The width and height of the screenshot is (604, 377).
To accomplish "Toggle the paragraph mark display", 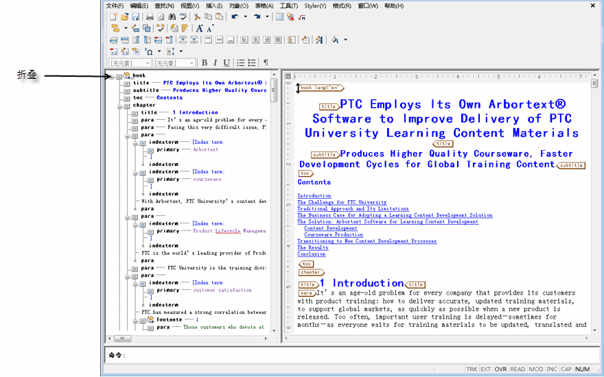I will (266, 62).
